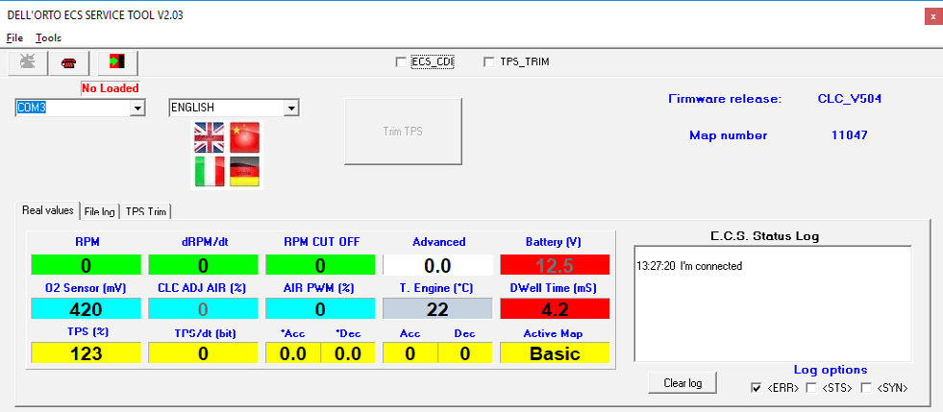943x412 pixels.
Task: Click the Clear log button
Action: [682, 382]
